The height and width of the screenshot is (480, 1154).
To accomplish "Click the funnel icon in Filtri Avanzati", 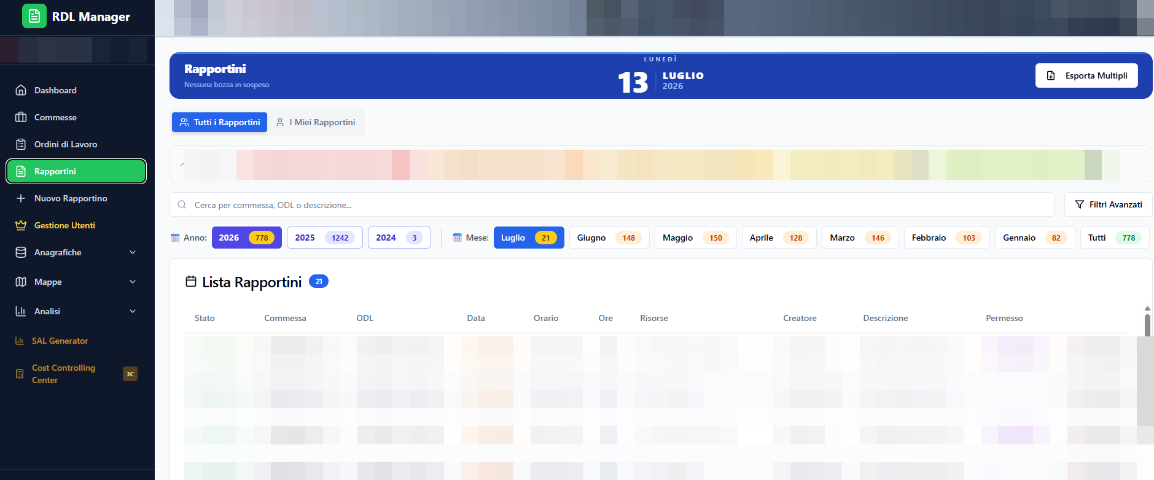I will [1080, 204].
